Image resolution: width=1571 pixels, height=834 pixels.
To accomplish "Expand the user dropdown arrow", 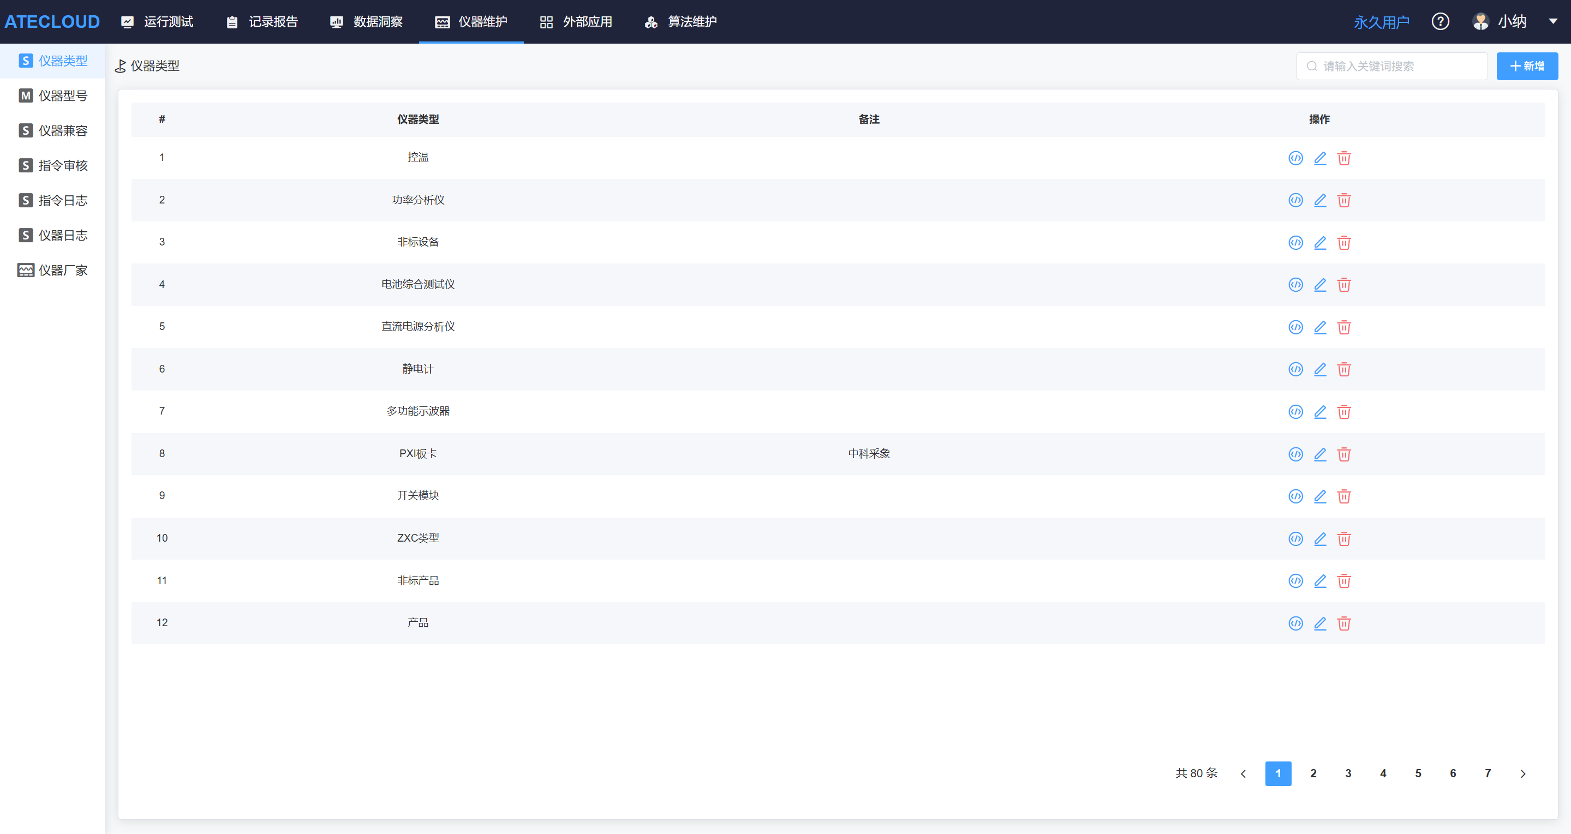I will click(x=1552, y=21).
